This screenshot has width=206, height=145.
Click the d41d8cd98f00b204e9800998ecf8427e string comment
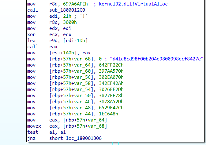click(157, 59)
